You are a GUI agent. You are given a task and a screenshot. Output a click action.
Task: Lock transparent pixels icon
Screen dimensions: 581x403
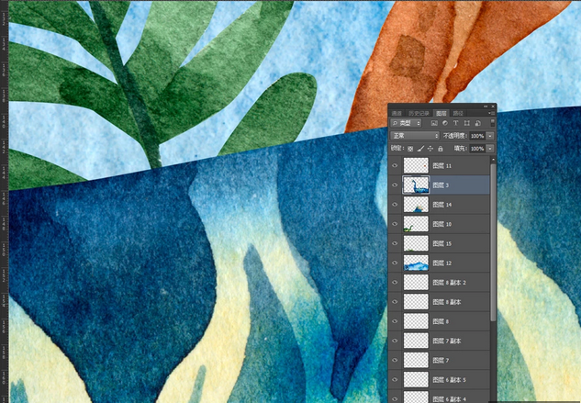click(x=411, y=147)
